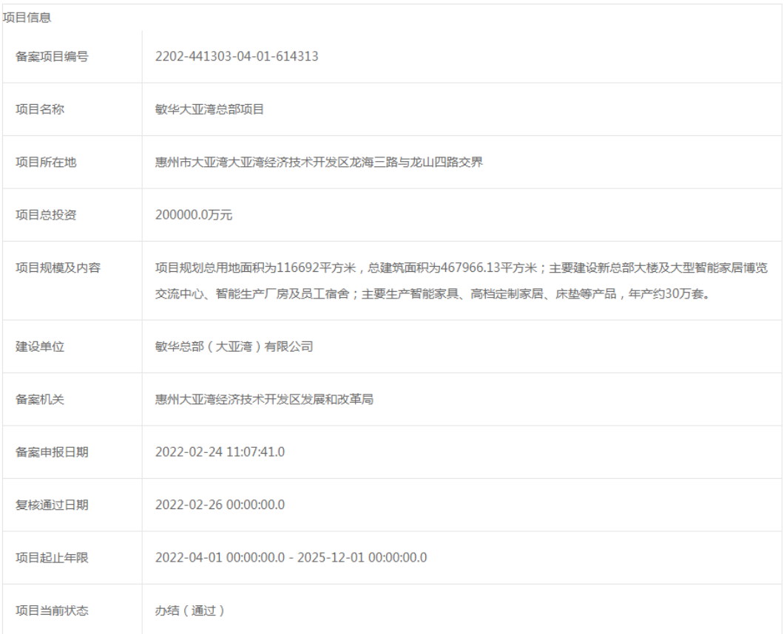This screenshot has width=784, height=634.
Task: Select the 复核通过日期 label
Action: pyautogui.click(x=52, y=505)
